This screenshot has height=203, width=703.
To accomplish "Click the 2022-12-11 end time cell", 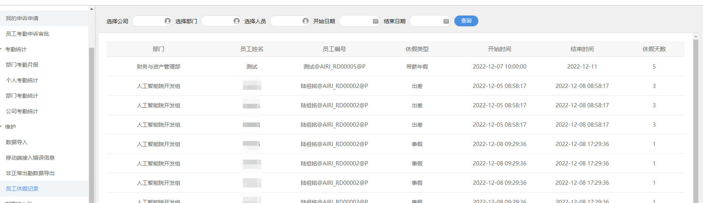I will (x=582, y=67).
